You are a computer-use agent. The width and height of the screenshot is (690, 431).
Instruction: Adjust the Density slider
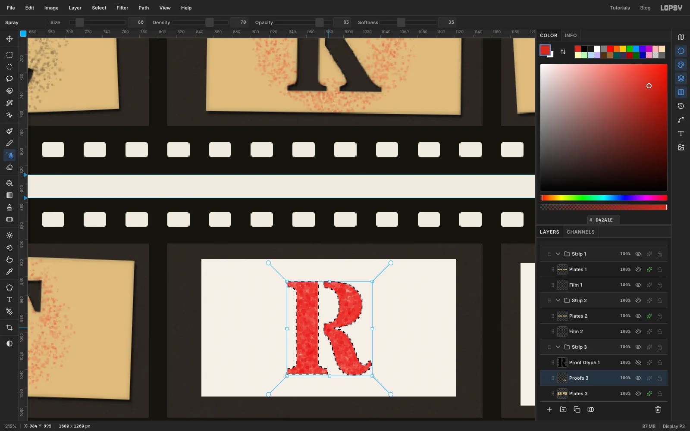200,22
